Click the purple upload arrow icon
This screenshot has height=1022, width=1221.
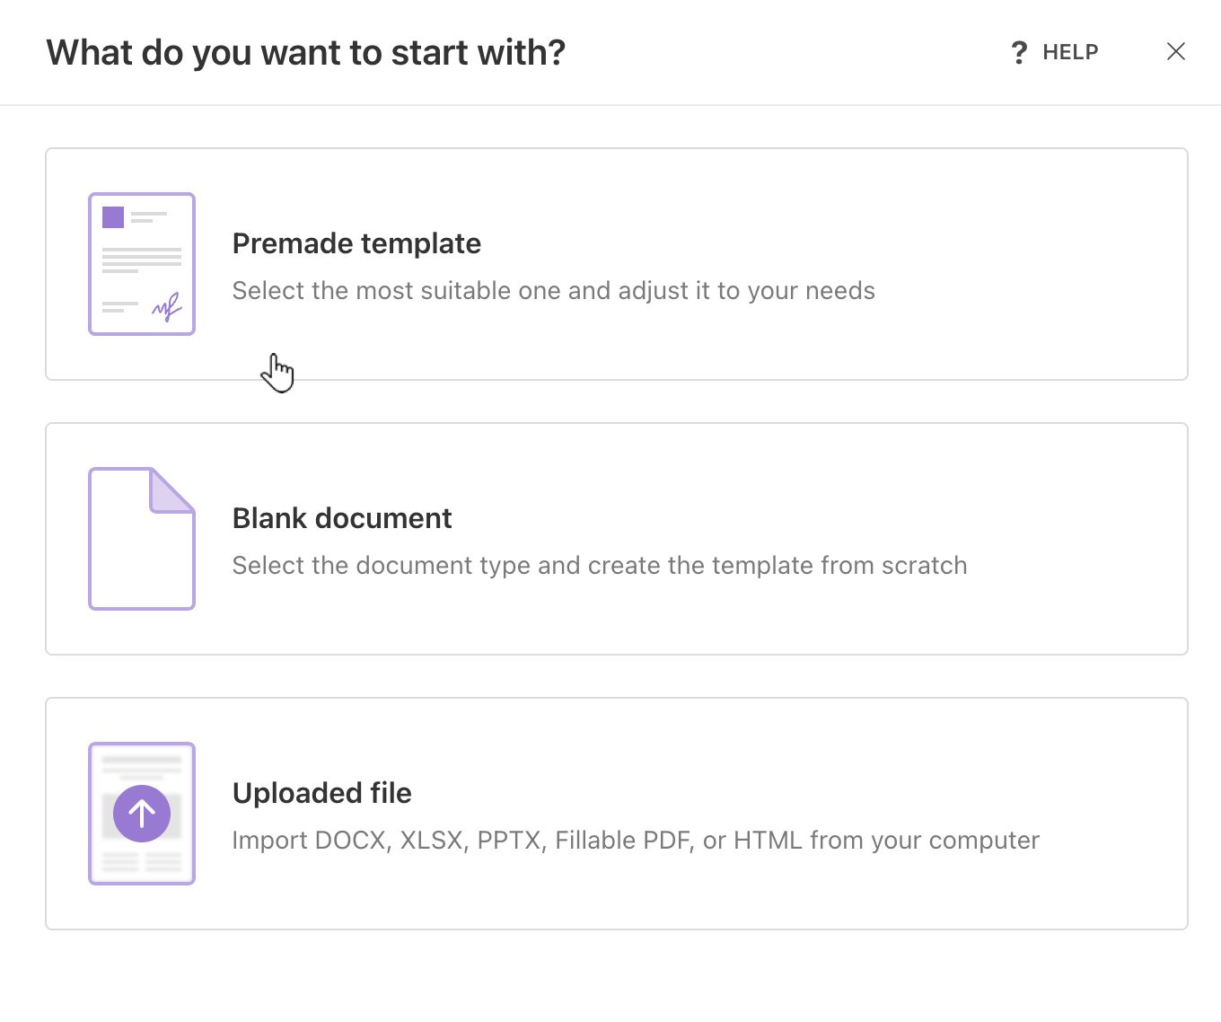pos(141,813)
